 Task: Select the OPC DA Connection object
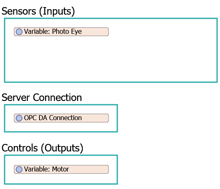click(61, 118)
